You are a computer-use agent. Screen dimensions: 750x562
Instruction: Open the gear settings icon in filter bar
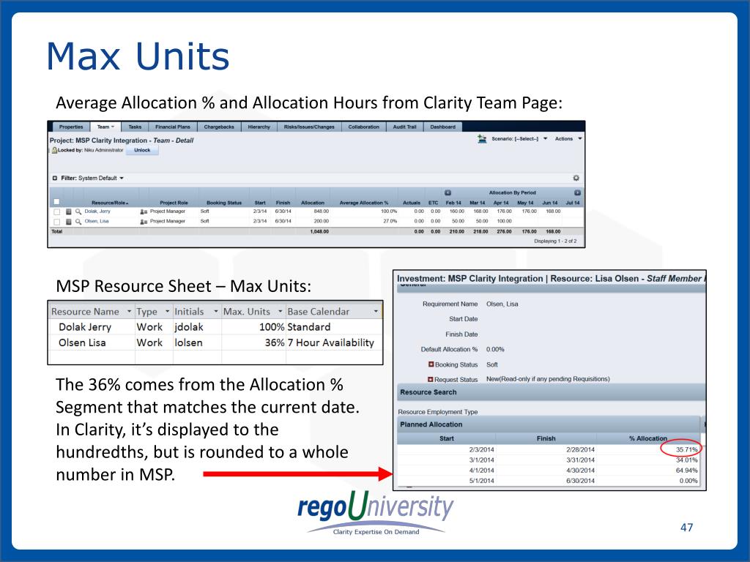(576, 178)
